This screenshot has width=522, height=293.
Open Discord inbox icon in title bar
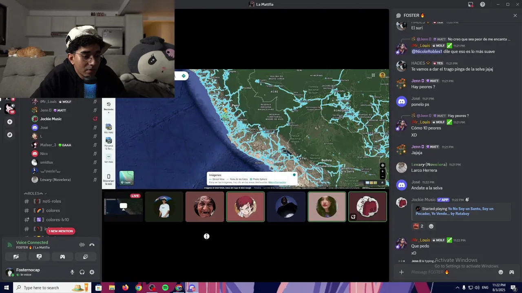click(471, 4)
